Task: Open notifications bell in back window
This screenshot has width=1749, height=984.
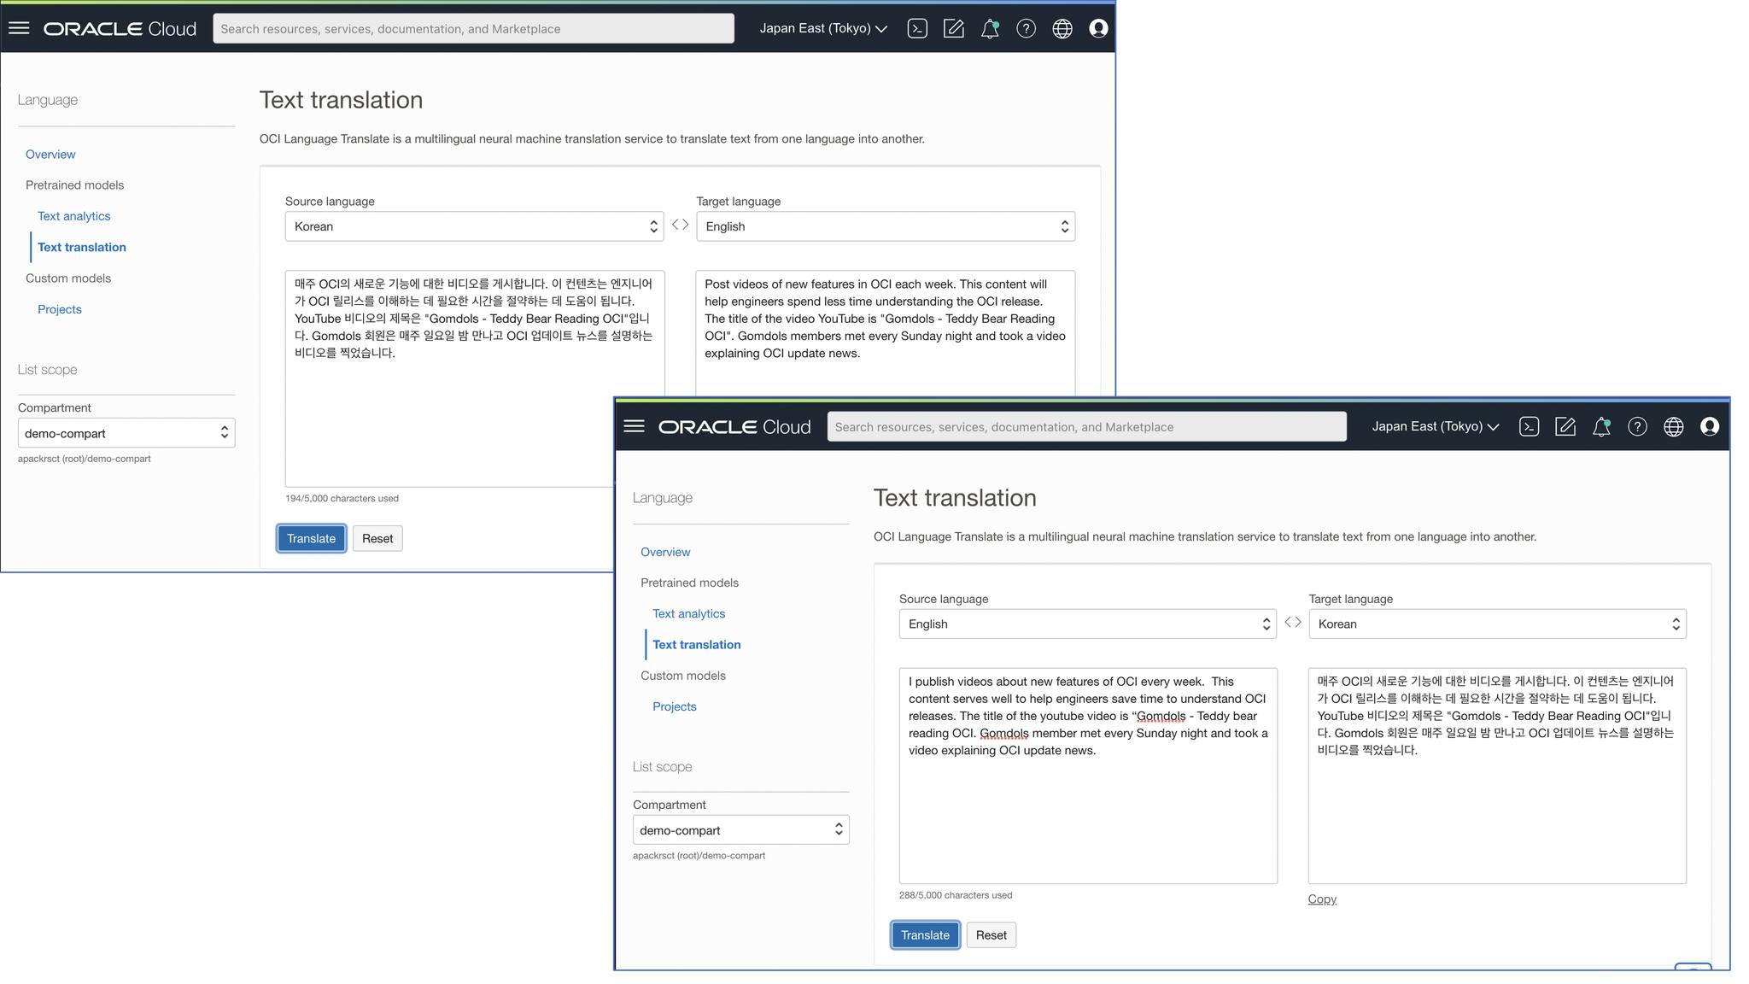Action: [x=990, y=28]
